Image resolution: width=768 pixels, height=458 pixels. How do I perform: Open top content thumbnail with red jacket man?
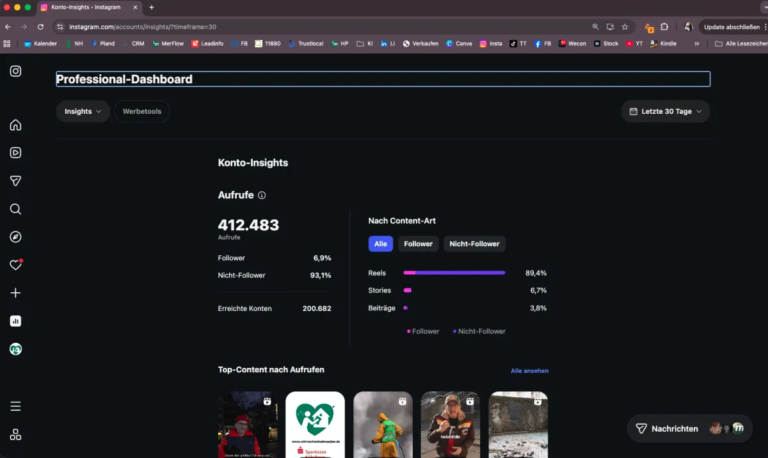248,425
